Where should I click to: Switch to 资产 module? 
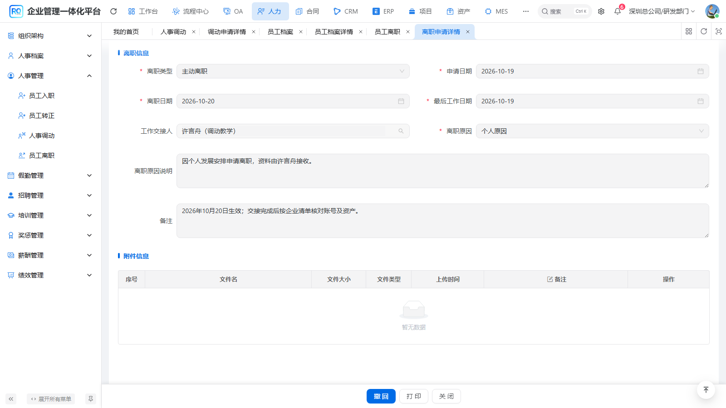(458, 11)
